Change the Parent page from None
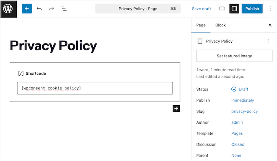Screen dimensions: 277x161 236,156
